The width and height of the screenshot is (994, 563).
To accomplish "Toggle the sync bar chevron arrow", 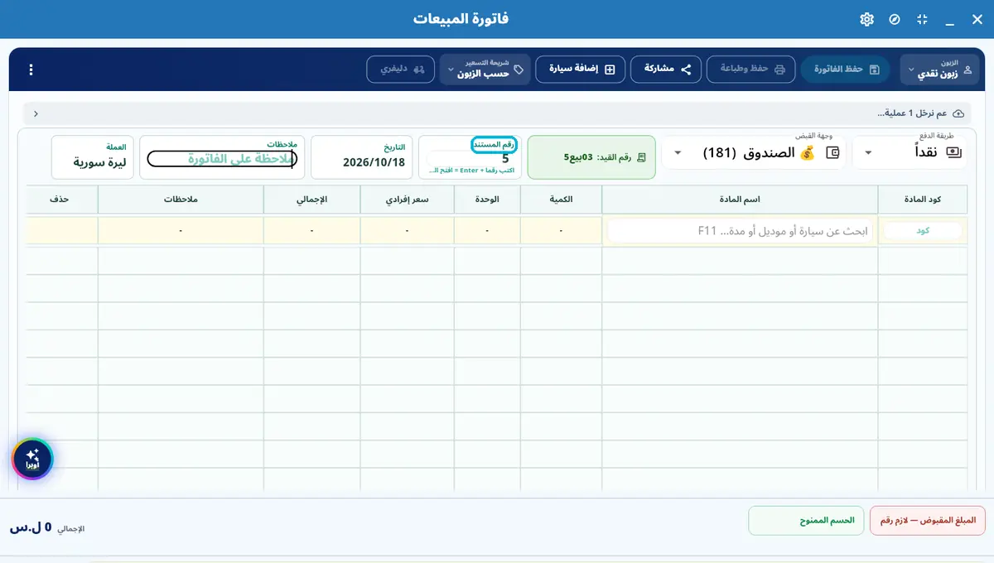I will [36, 113].
